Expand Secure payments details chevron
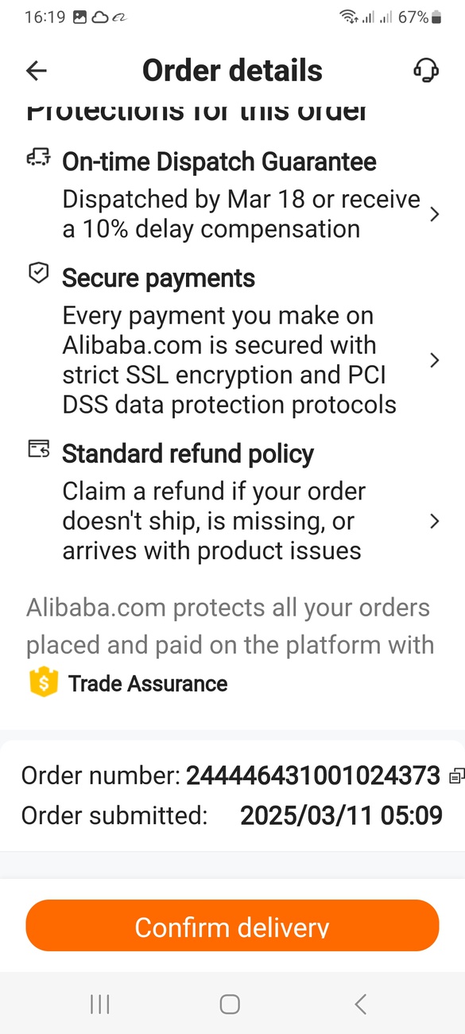 (x=434, y=360)
